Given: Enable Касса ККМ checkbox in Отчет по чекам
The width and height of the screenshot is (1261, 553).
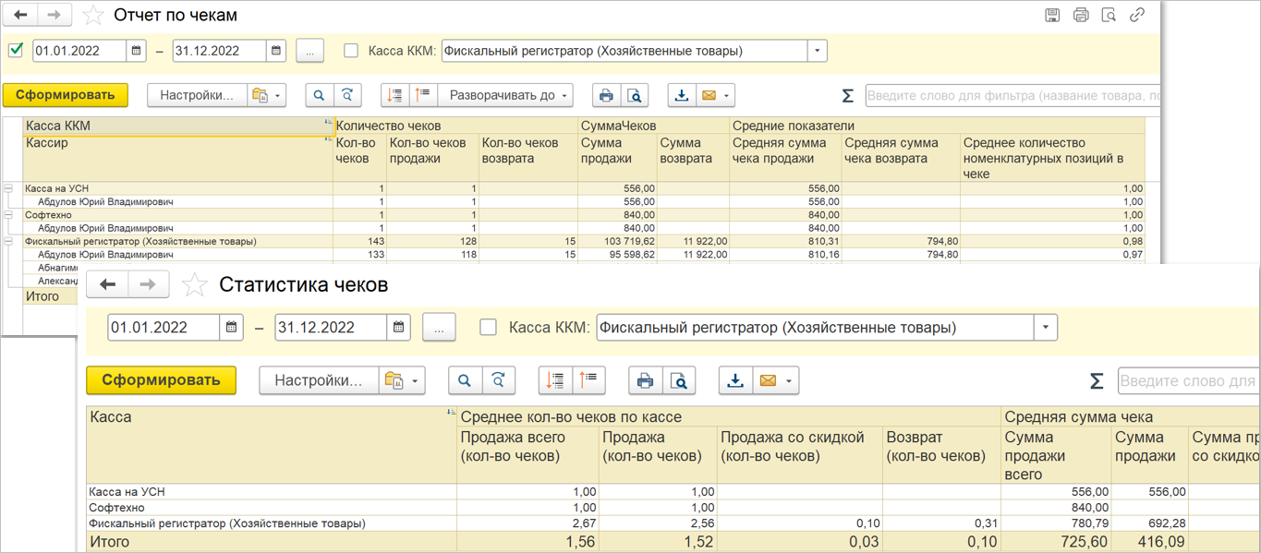Looking at the screenshot, I should point(351,51).
